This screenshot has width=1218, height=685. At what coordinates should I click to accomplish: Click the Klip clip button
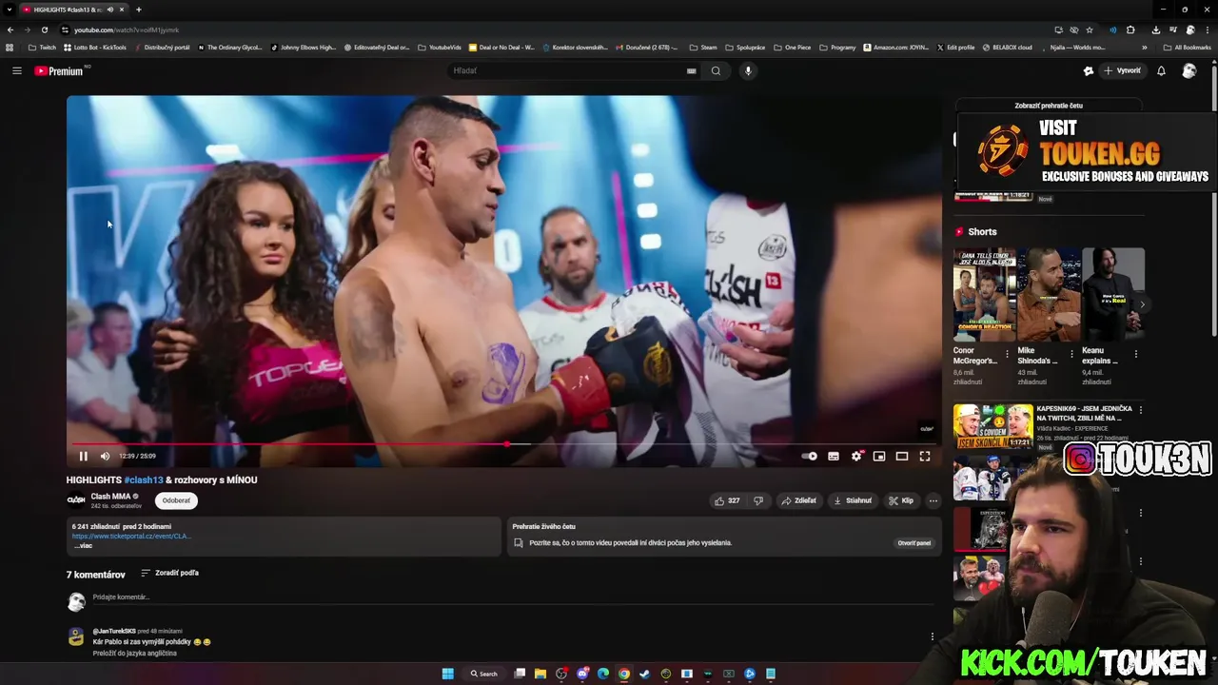pos(901,500)
